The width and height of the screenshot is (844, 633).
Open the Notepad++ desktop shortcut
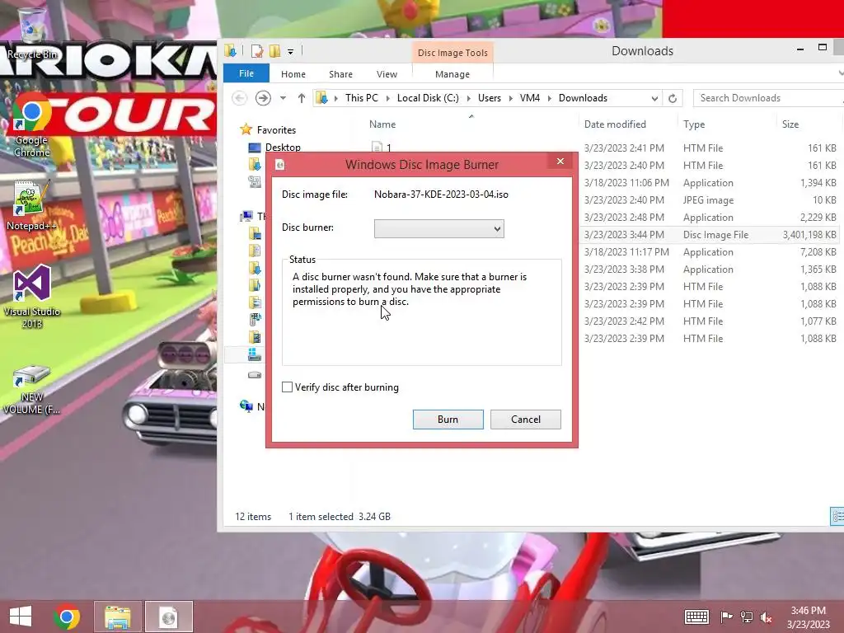[x=32, y=205]
